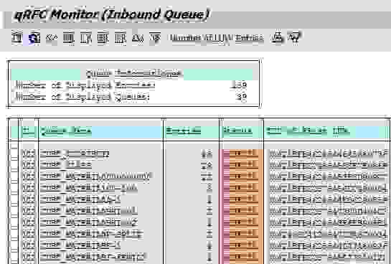This screenshot has height=264, width=391.
Task: Click the filter funnel icon ending the toolbar
Action: click(x=294, y=38)
